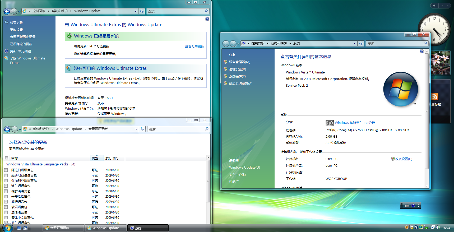The width and height of the screenshot is (454, 232).
Task: Check the Russian language pack (俄语语言包)
Action: click(x=6, y=207)
